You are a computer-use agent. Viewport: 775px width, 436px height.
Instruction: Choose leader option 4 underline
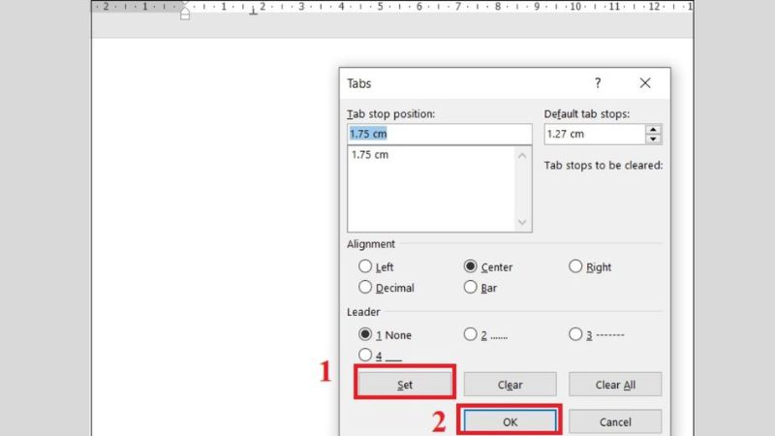pos(365,355)
